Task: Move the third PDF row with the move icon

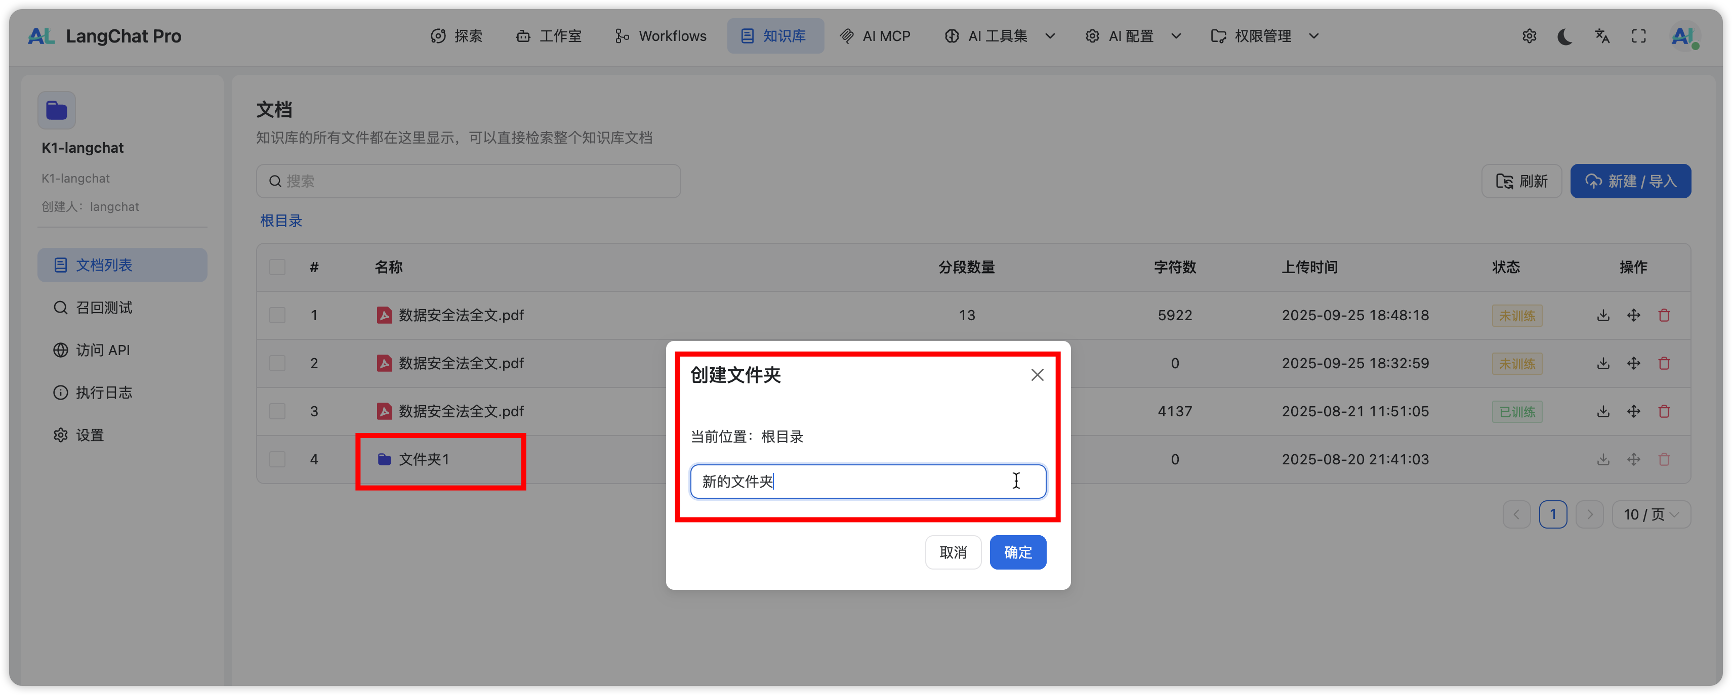Action: pos(1634,411)
